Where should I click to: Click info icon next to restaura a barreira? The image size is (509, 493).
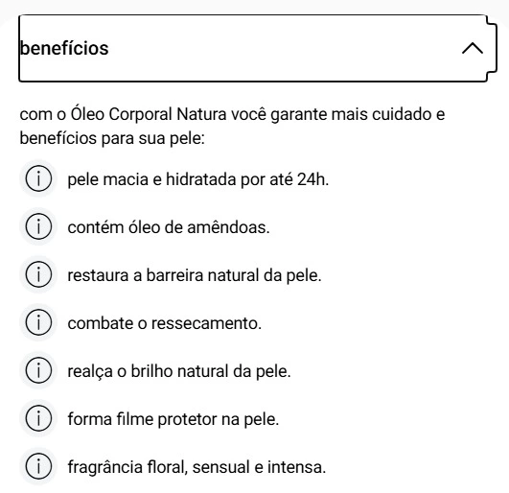click(x=38, y=274)
